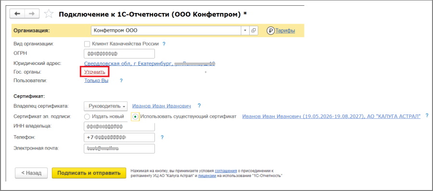Open the certificate owner Иванов Иван Иванович link
The width and height of the screenshot is (433, 191).
[x=162, y=106]
